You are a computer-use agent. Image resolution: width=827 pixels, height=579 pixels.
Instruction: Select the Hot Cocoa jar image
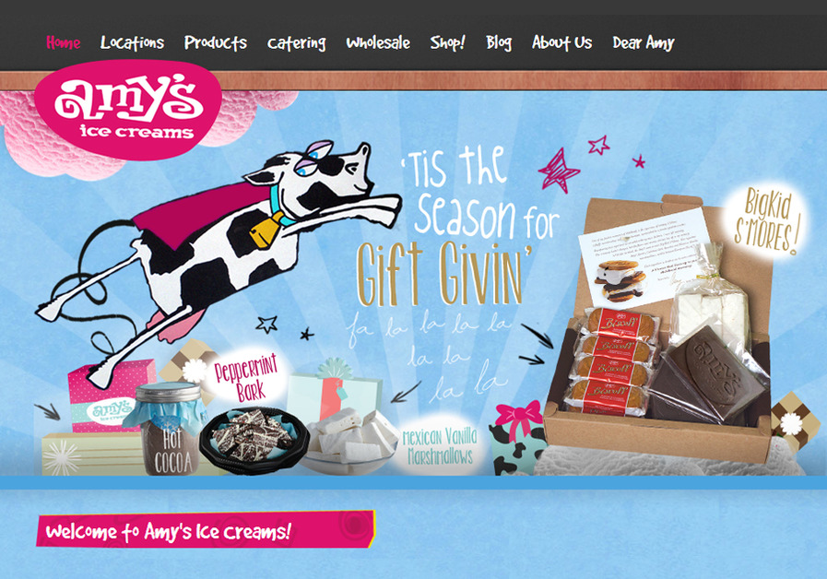pyautogui.click(x=170, y=428)
